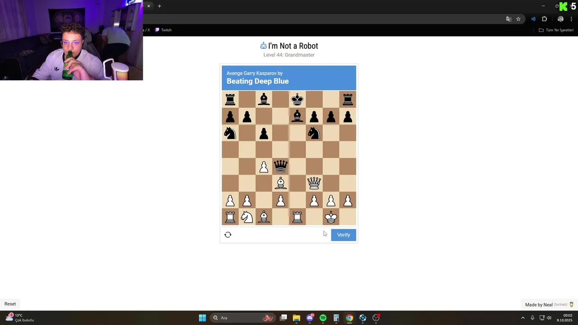The width and height of the screenshot is (578, 325).
Task: Open the Chrome three-dot menu
Action: point(571,19)
